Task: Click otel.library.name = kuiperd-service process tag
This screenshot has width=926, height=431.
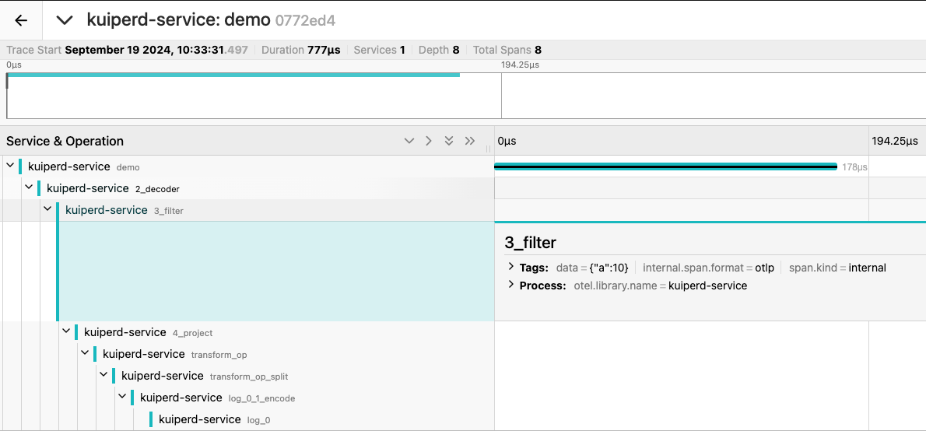Action: tap(660, 286)
